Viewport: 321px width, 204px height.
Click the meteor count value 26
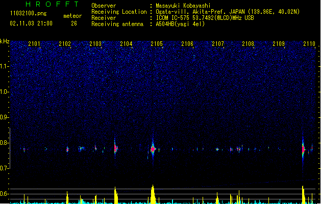coord(74,23)
